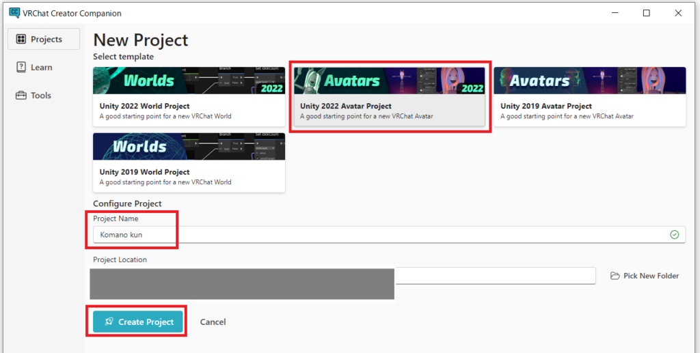Click the Learn question-mark book icon
This screenshot has height=353, width=700.
point(21,68)
